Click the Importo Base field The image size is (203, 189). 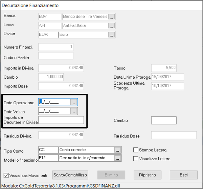[x=61, y=86]
